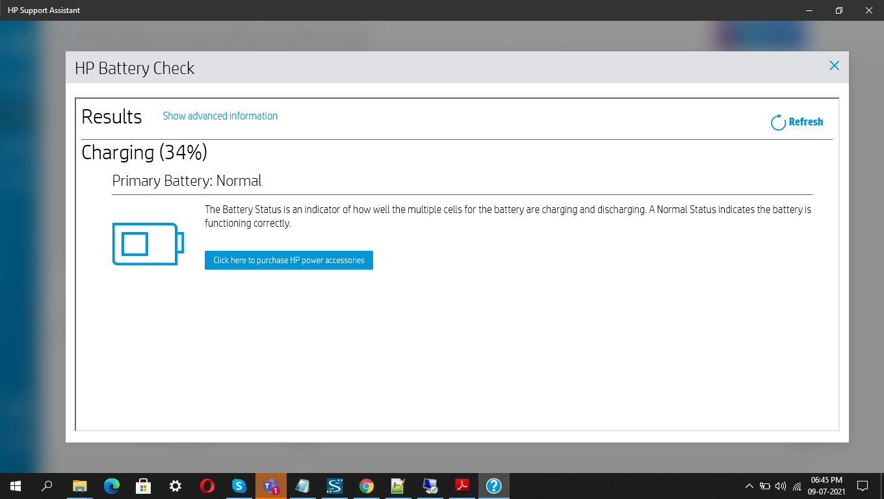Open the clock and date panel
Viewport: 884px width, 499px height.
tap(826, 486)
